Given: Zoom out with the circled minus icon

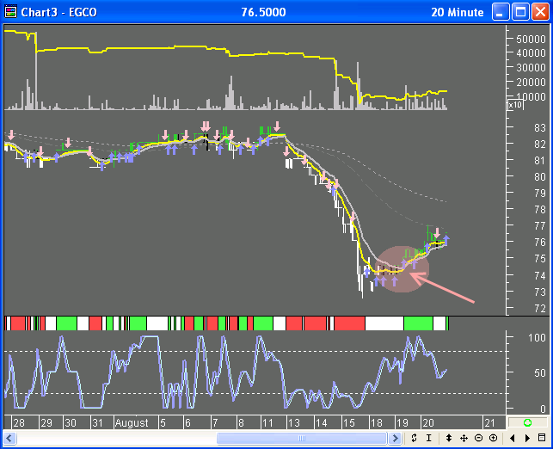Looking at the screenshot, I should click(x=478, y=438).
